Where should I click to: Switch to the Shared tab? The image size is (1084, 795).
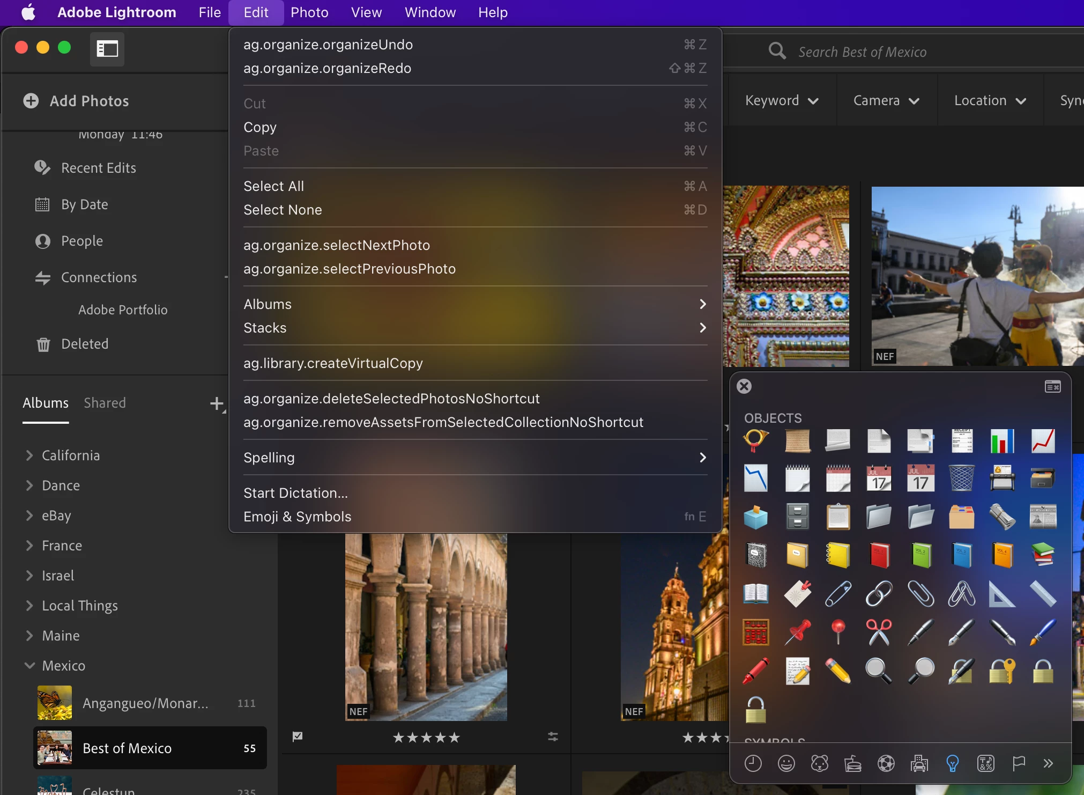[105, 403]
